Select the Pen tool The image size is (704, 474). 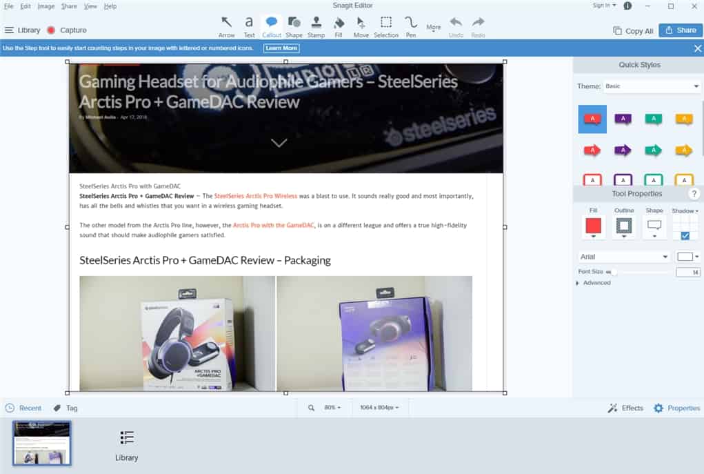coord(411,26)
